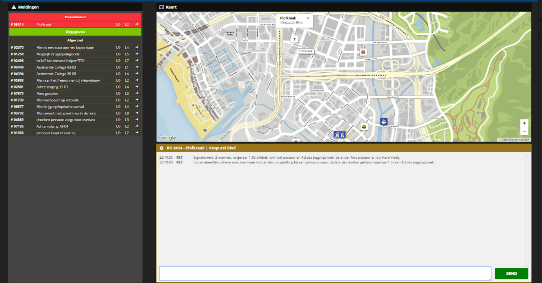
Task: Click the question mark marker on map
Action: [x=294, y=39]
